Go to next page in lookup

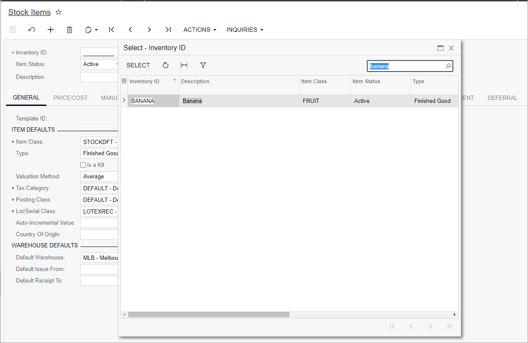pos(430,326)
